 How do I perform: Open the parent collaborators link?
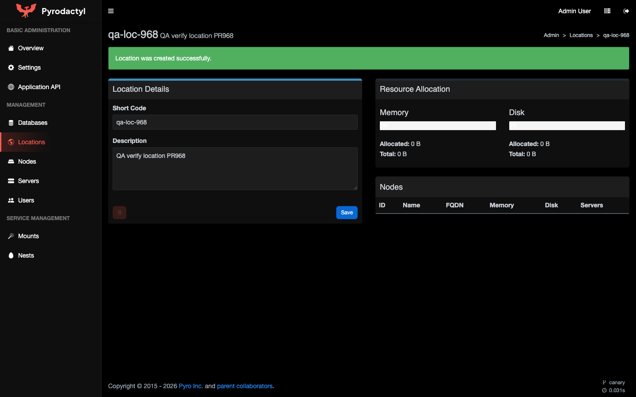[245, 386]
